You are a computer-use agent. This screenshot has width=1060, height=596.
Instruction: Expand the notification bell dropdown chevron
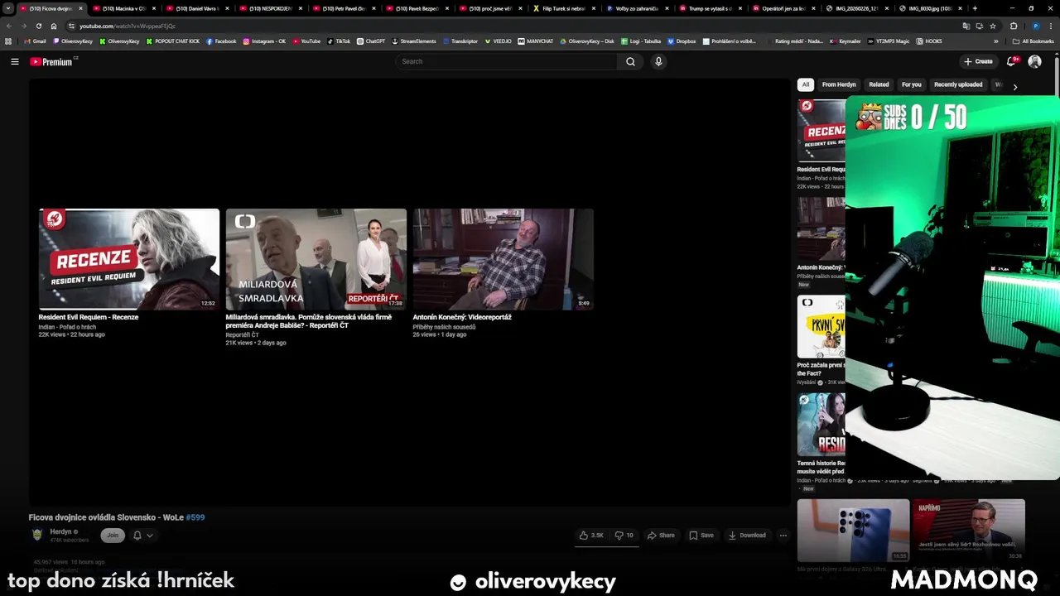149,536
